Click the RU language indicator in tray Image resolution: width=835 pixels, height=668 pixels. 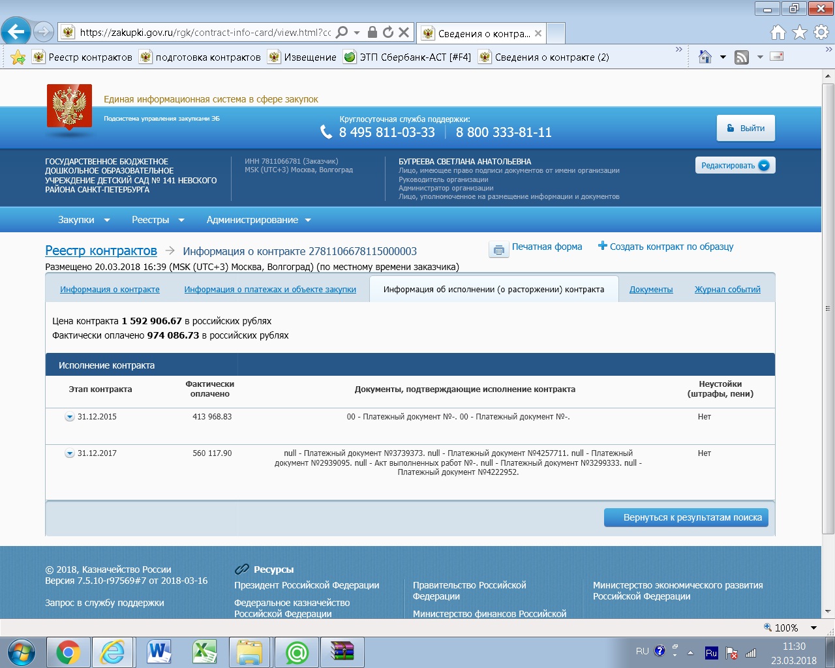click(x=642, y=651)
